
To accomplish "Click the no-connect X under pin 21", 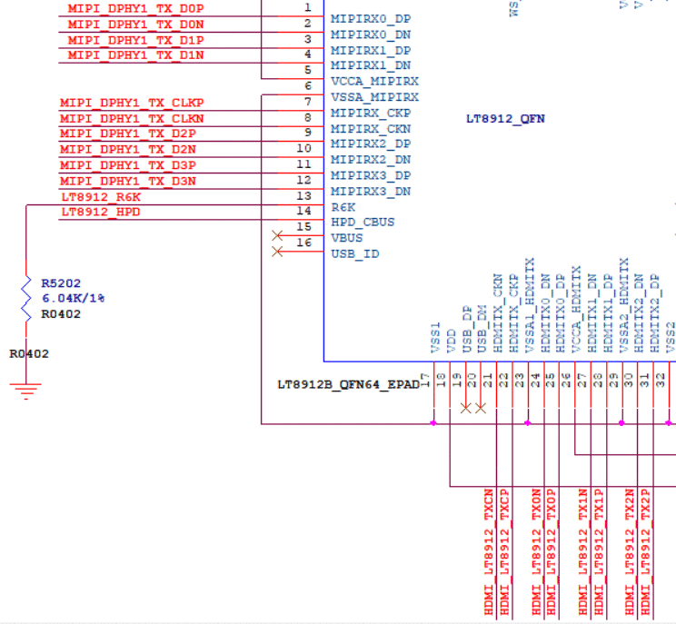I will point(482,408).
